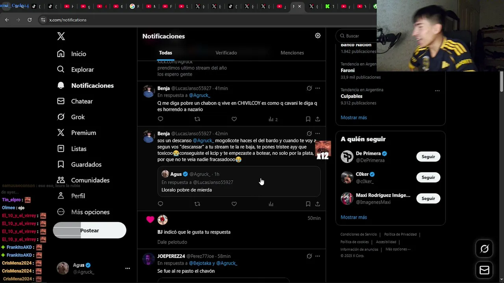Follow De Primera account

click(x=428, y=156)
